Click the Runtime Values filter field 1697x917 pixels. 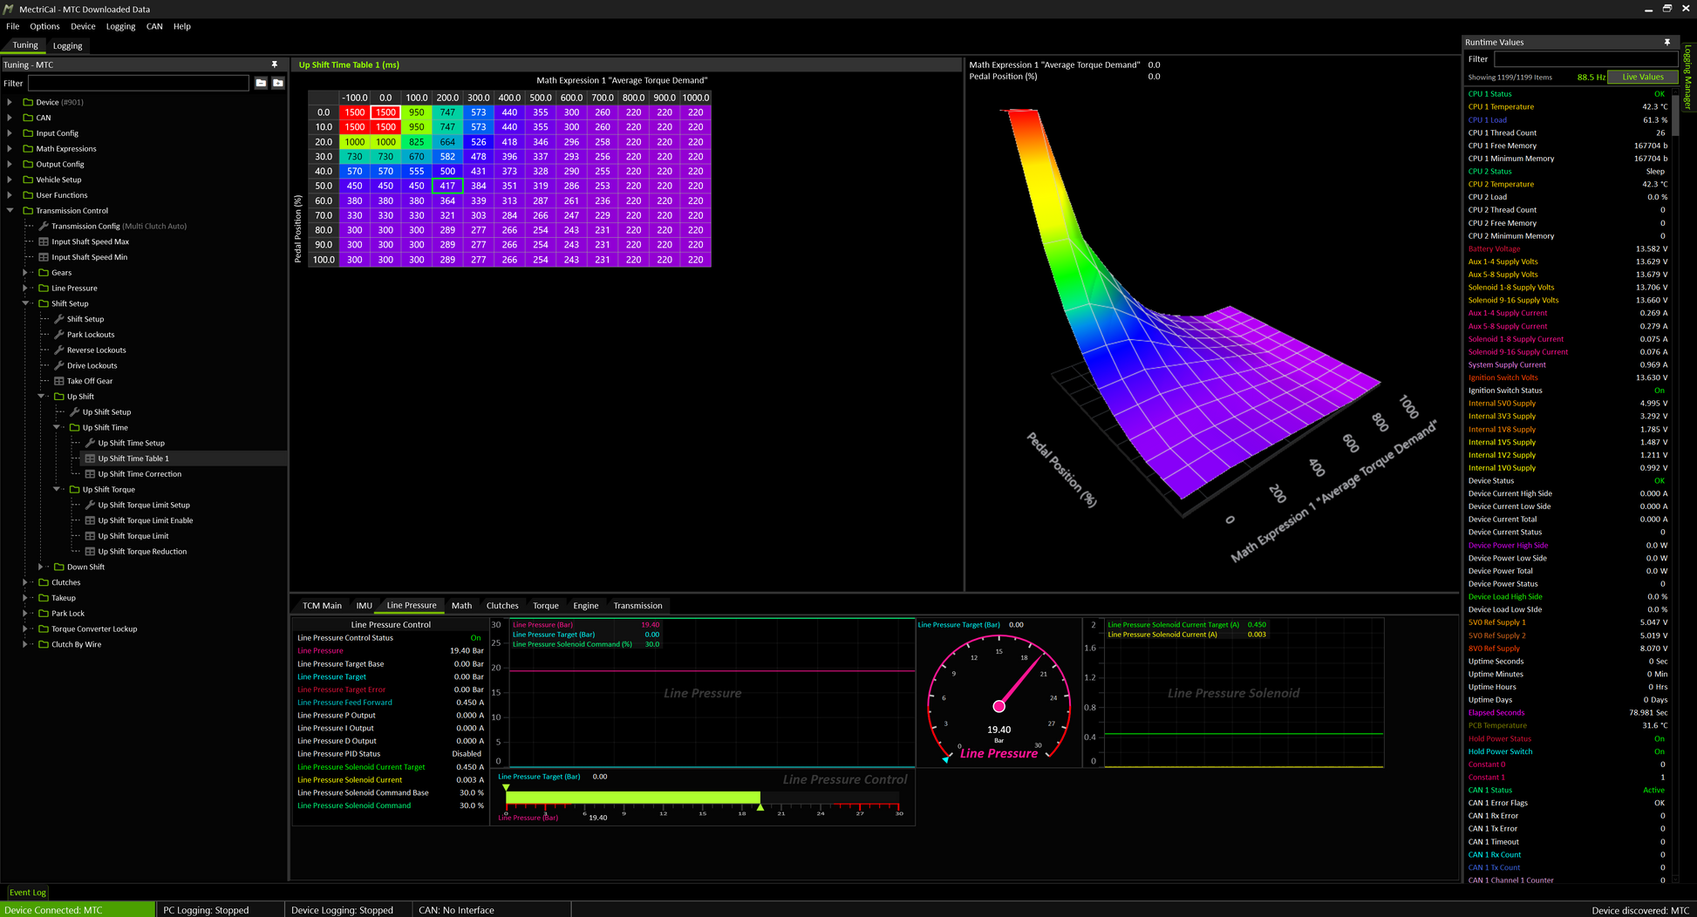[1585, 59]
